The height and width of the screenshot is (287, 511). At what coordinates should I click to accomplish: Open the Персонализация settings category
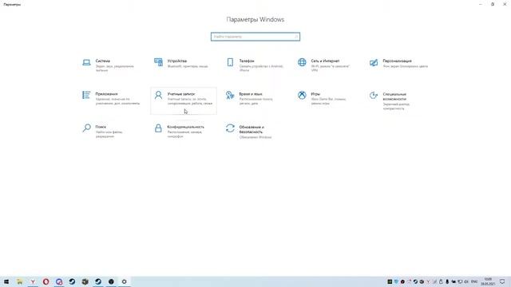[x=399, y=65]
